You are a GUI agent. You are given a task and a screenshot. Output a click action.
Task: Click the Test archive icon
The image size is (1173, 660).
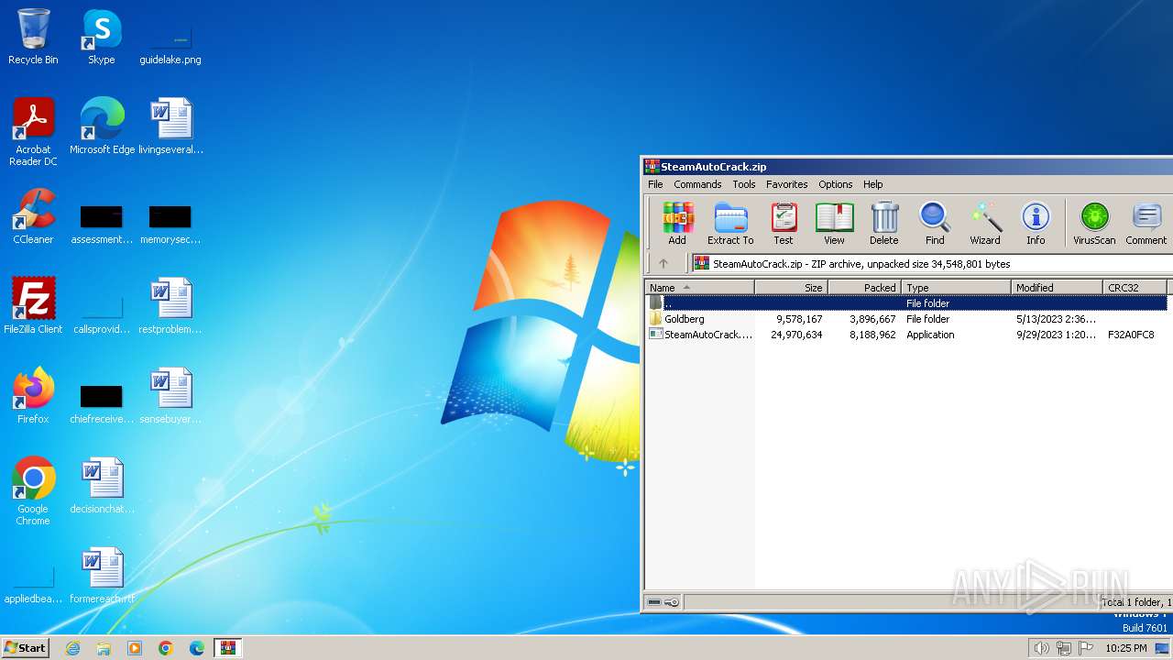pos(784,224)
